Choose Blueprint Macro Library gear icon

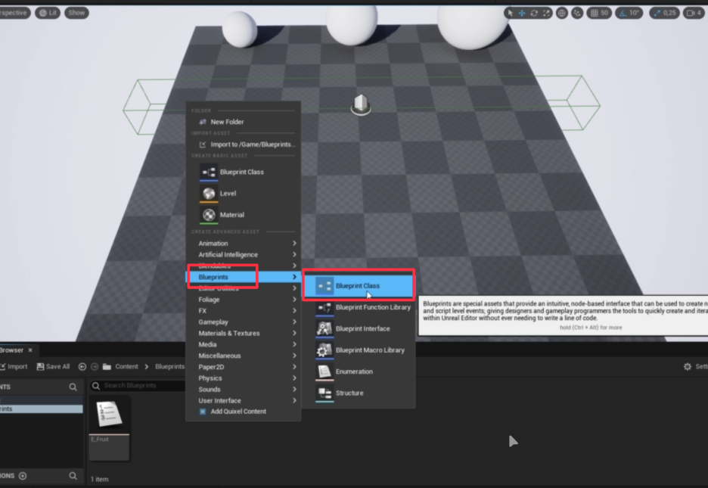(324, 350)
